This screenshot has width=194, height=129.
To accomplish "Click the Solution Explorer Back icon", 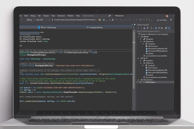I will pos(138,28).
